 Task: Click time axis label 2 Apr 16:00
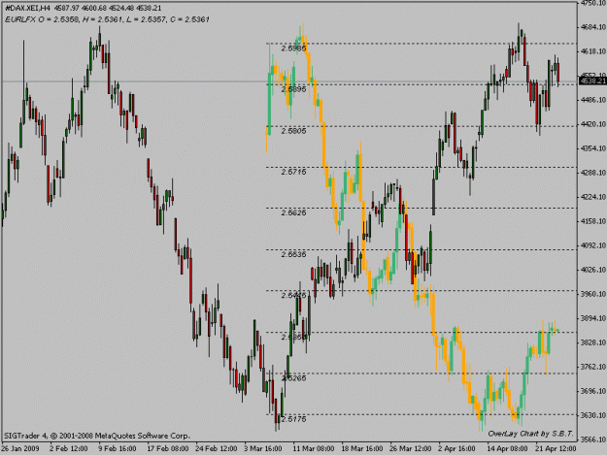[x=456, y=448]
